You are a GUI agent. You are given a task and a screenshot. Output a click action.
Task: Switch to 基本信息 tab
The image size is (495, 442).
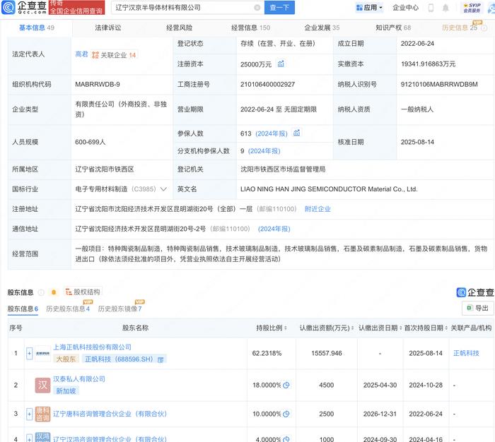37,28
